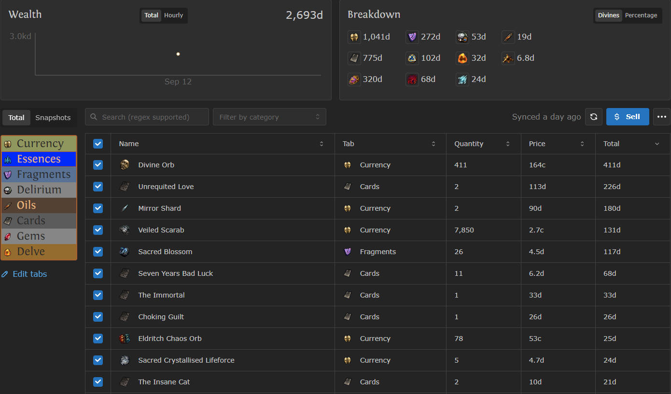This screenshot has width=671, height=394.
Task: Click the blue Sell button
Action: click(627, 117)
